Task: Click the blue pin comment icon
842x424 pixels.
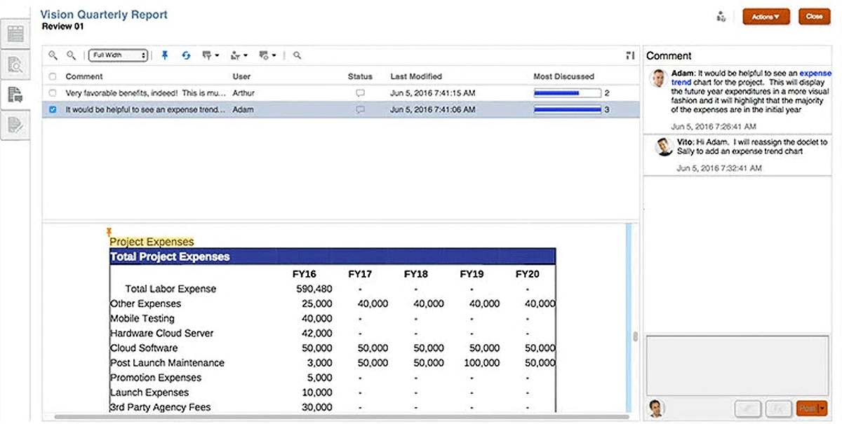Action: tap(165, 55)
